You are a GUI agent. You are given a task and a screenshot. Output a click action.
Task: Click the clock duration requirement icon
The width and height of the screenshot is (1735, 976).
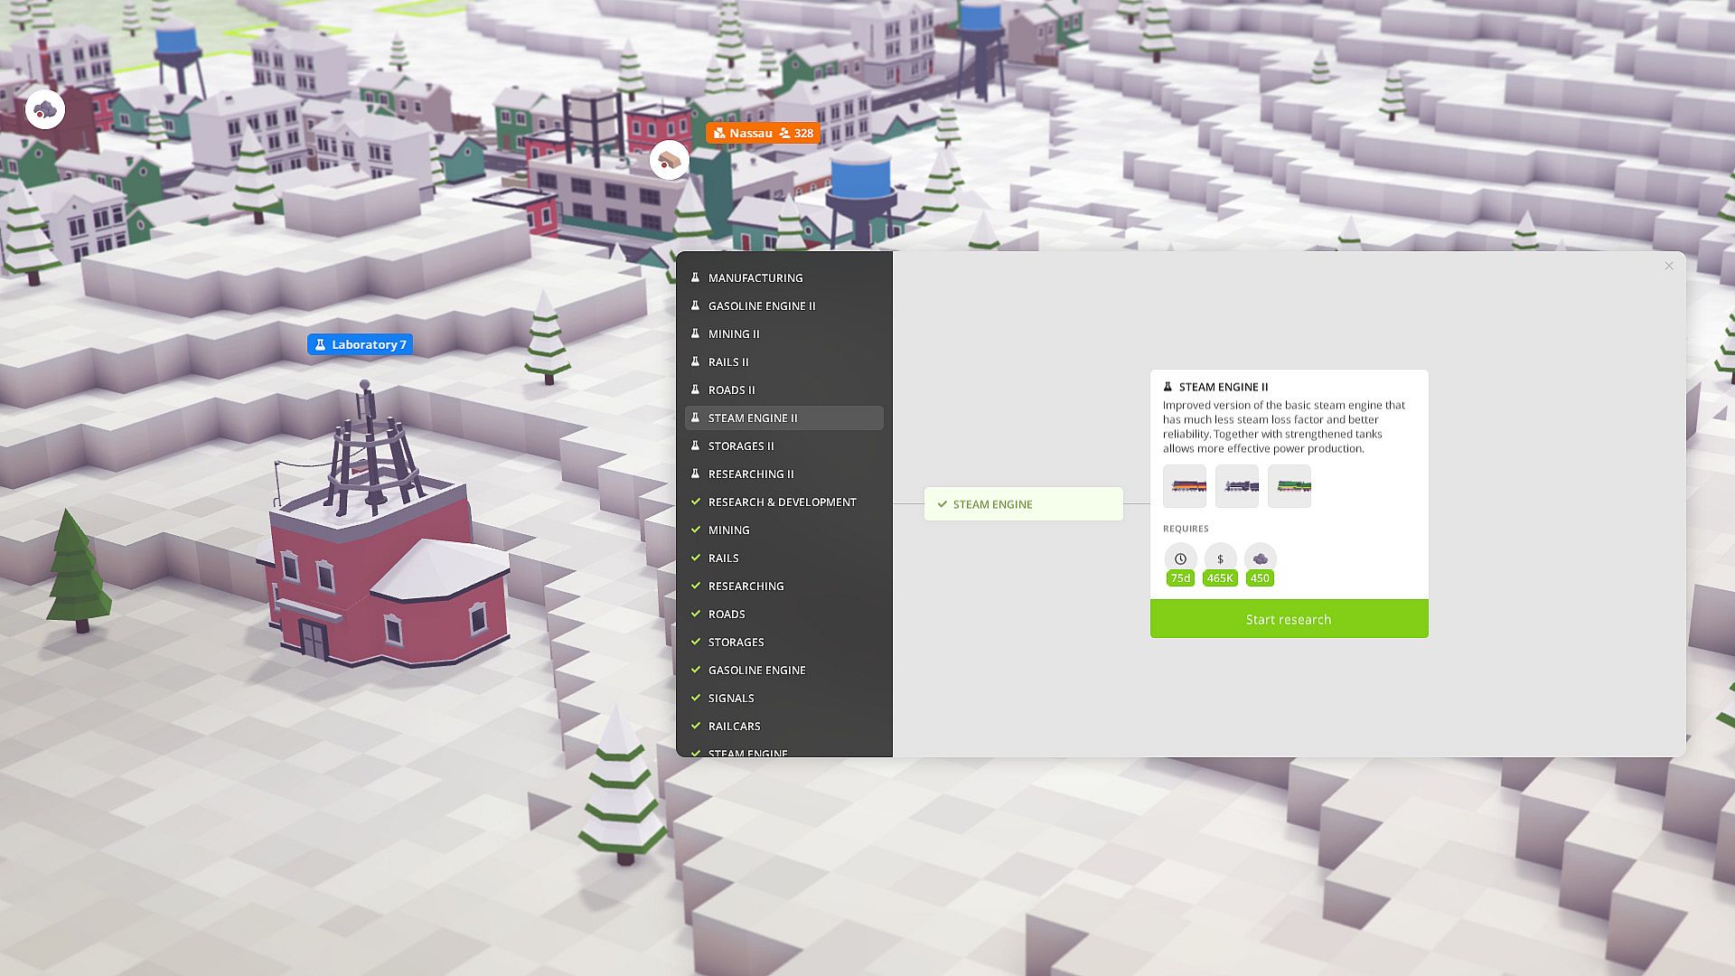pos(1180,558)
